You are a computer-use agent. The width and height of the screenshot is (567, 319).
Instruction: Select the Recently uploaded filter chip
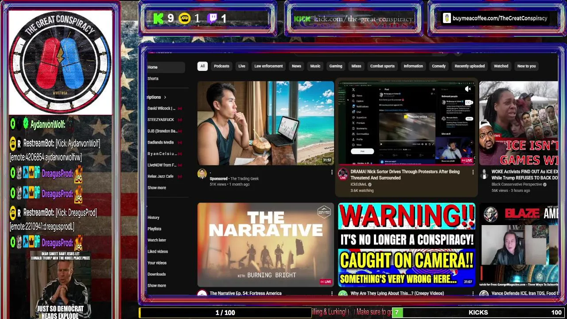click(470, 66)
